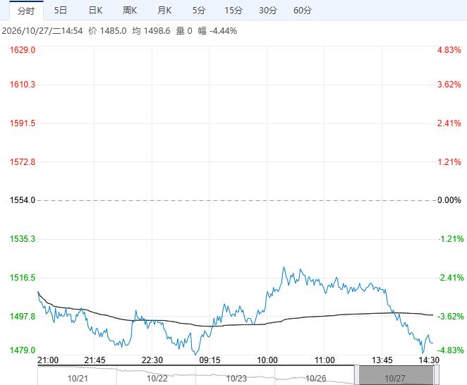Click the 11:00 time axis label
The height and width of the screenshot is (385, 467).
(x=325, y=360)
